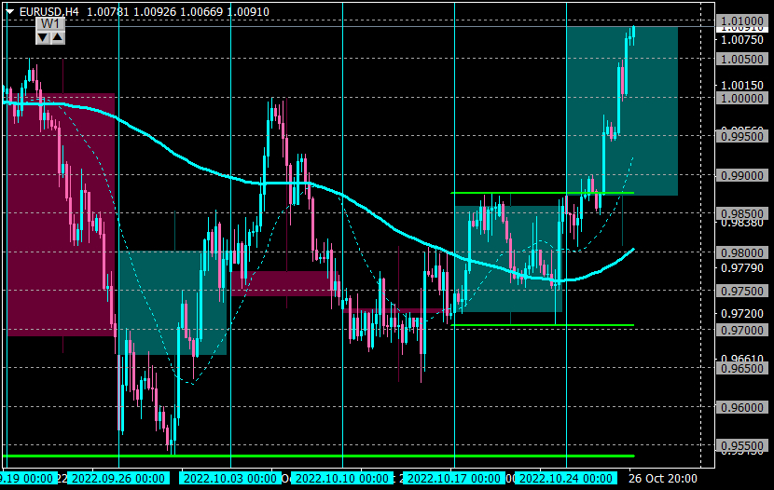
Task: Click the up arrow under W1
Action: 57,37
